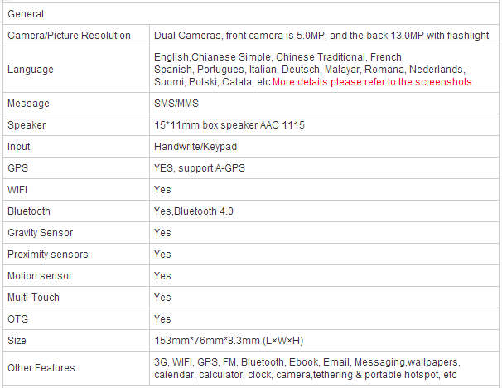Viewport: 502px width, 388px height.
Task: Select the OTG row label
Action: coord(18,319)
